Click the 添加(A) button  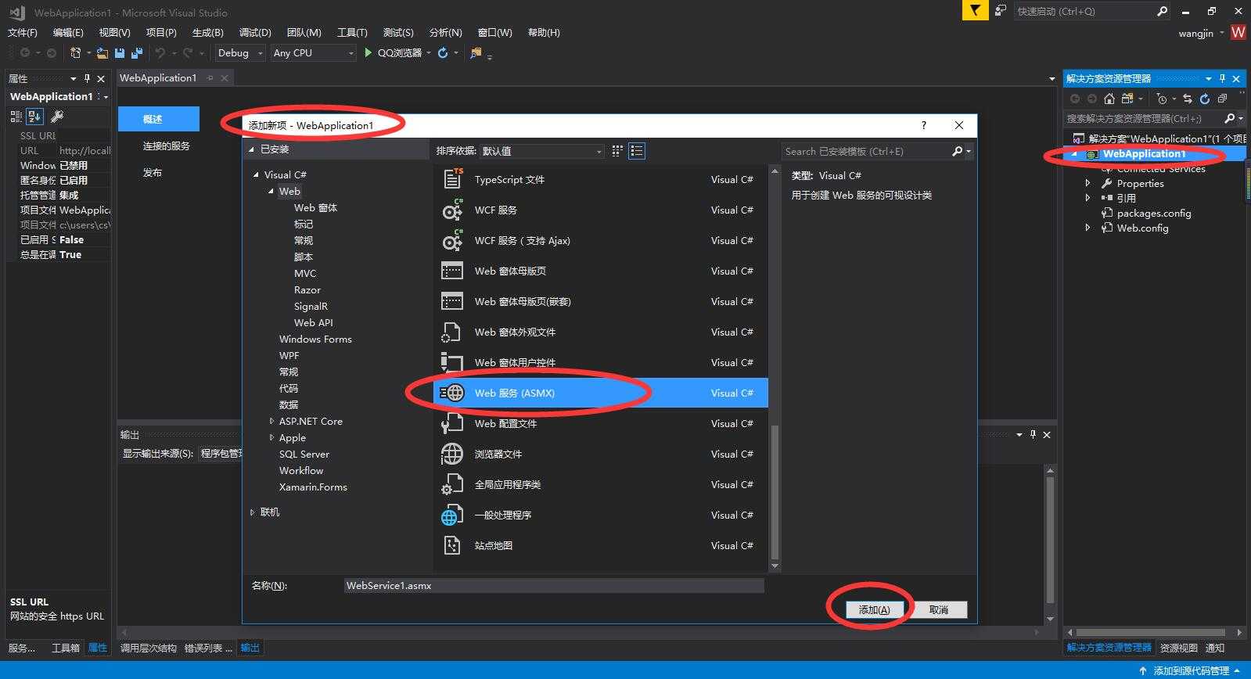click(875, 609)
